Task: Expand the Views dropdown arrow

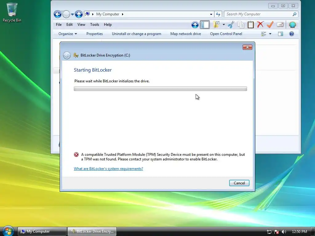Action: click(x=270, y=34)
